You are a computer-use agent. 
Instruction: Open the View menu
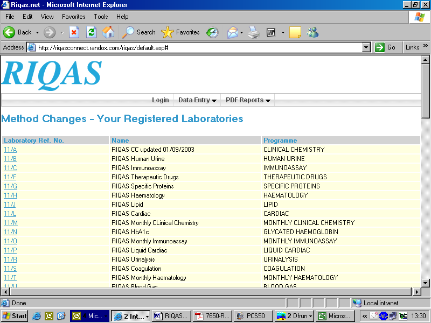point(47,17)
